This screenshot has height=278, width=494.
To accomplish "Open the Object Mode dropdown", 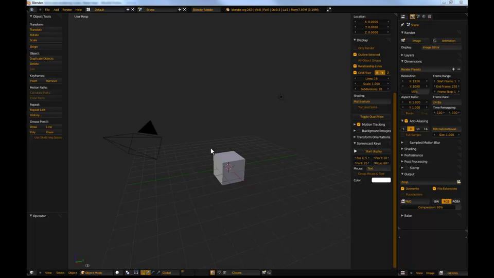I will click(96, 273).
